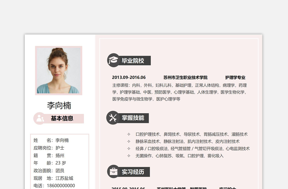Click the line starting with 主修课程

pyautogui.click(x=179, y=85)
